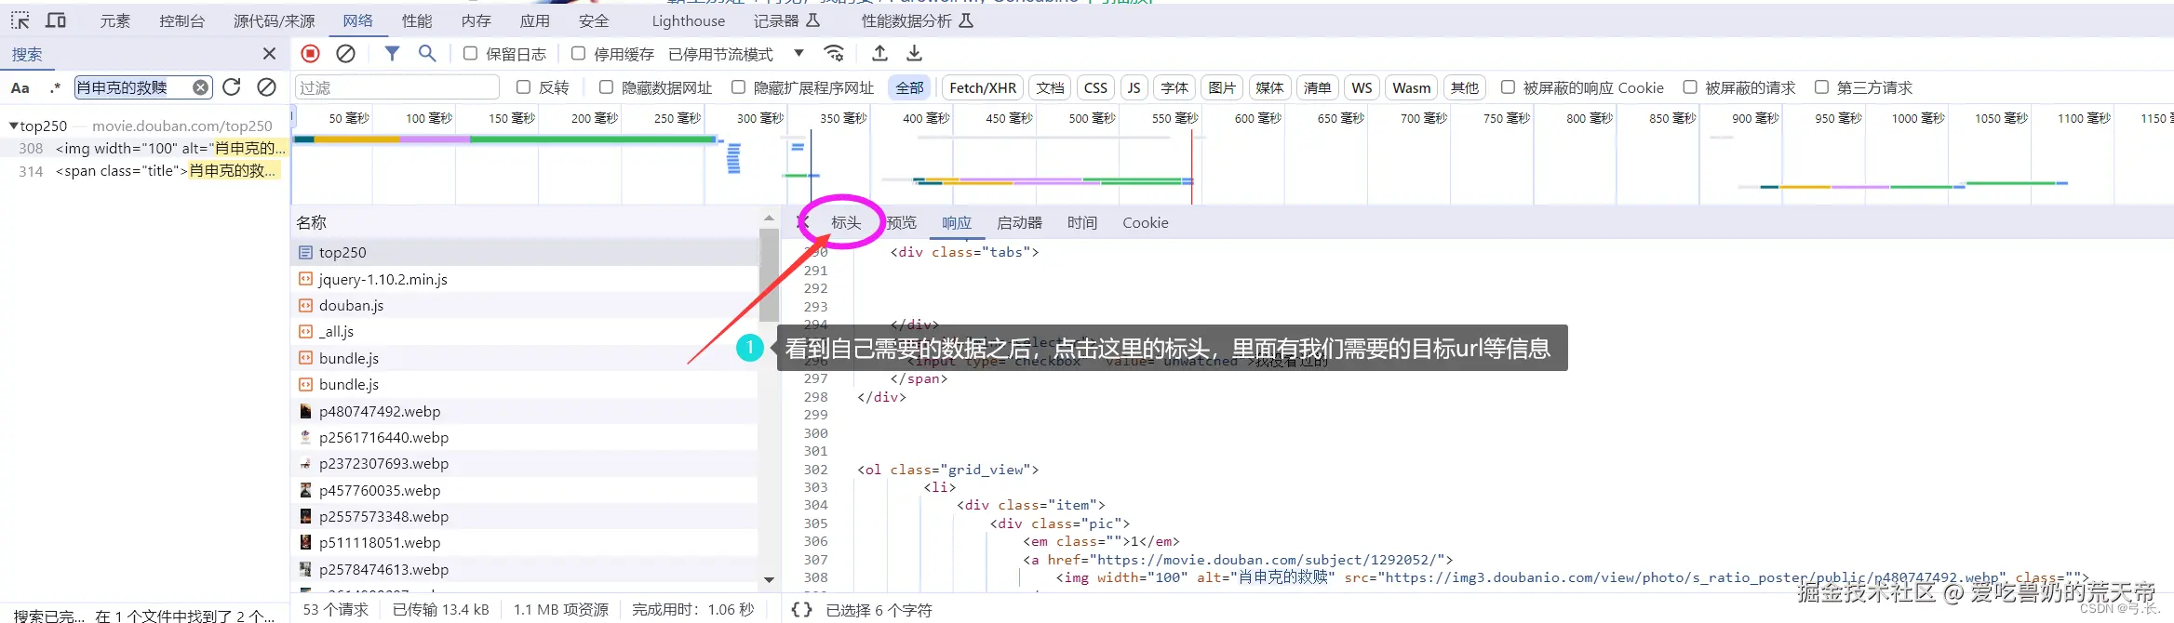Open network search with magnifier icon
2174x623 pixels.
pos(427,54)
